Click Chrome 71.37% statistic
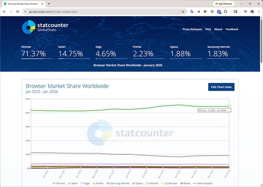The height and width of the screenshot is (187, 263). 37,52
